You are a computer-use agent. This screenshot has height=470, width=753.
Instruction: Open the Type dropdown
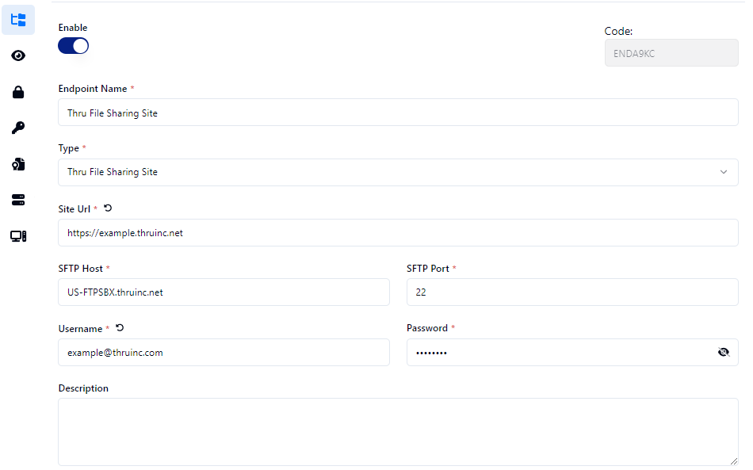coord(388,172)
